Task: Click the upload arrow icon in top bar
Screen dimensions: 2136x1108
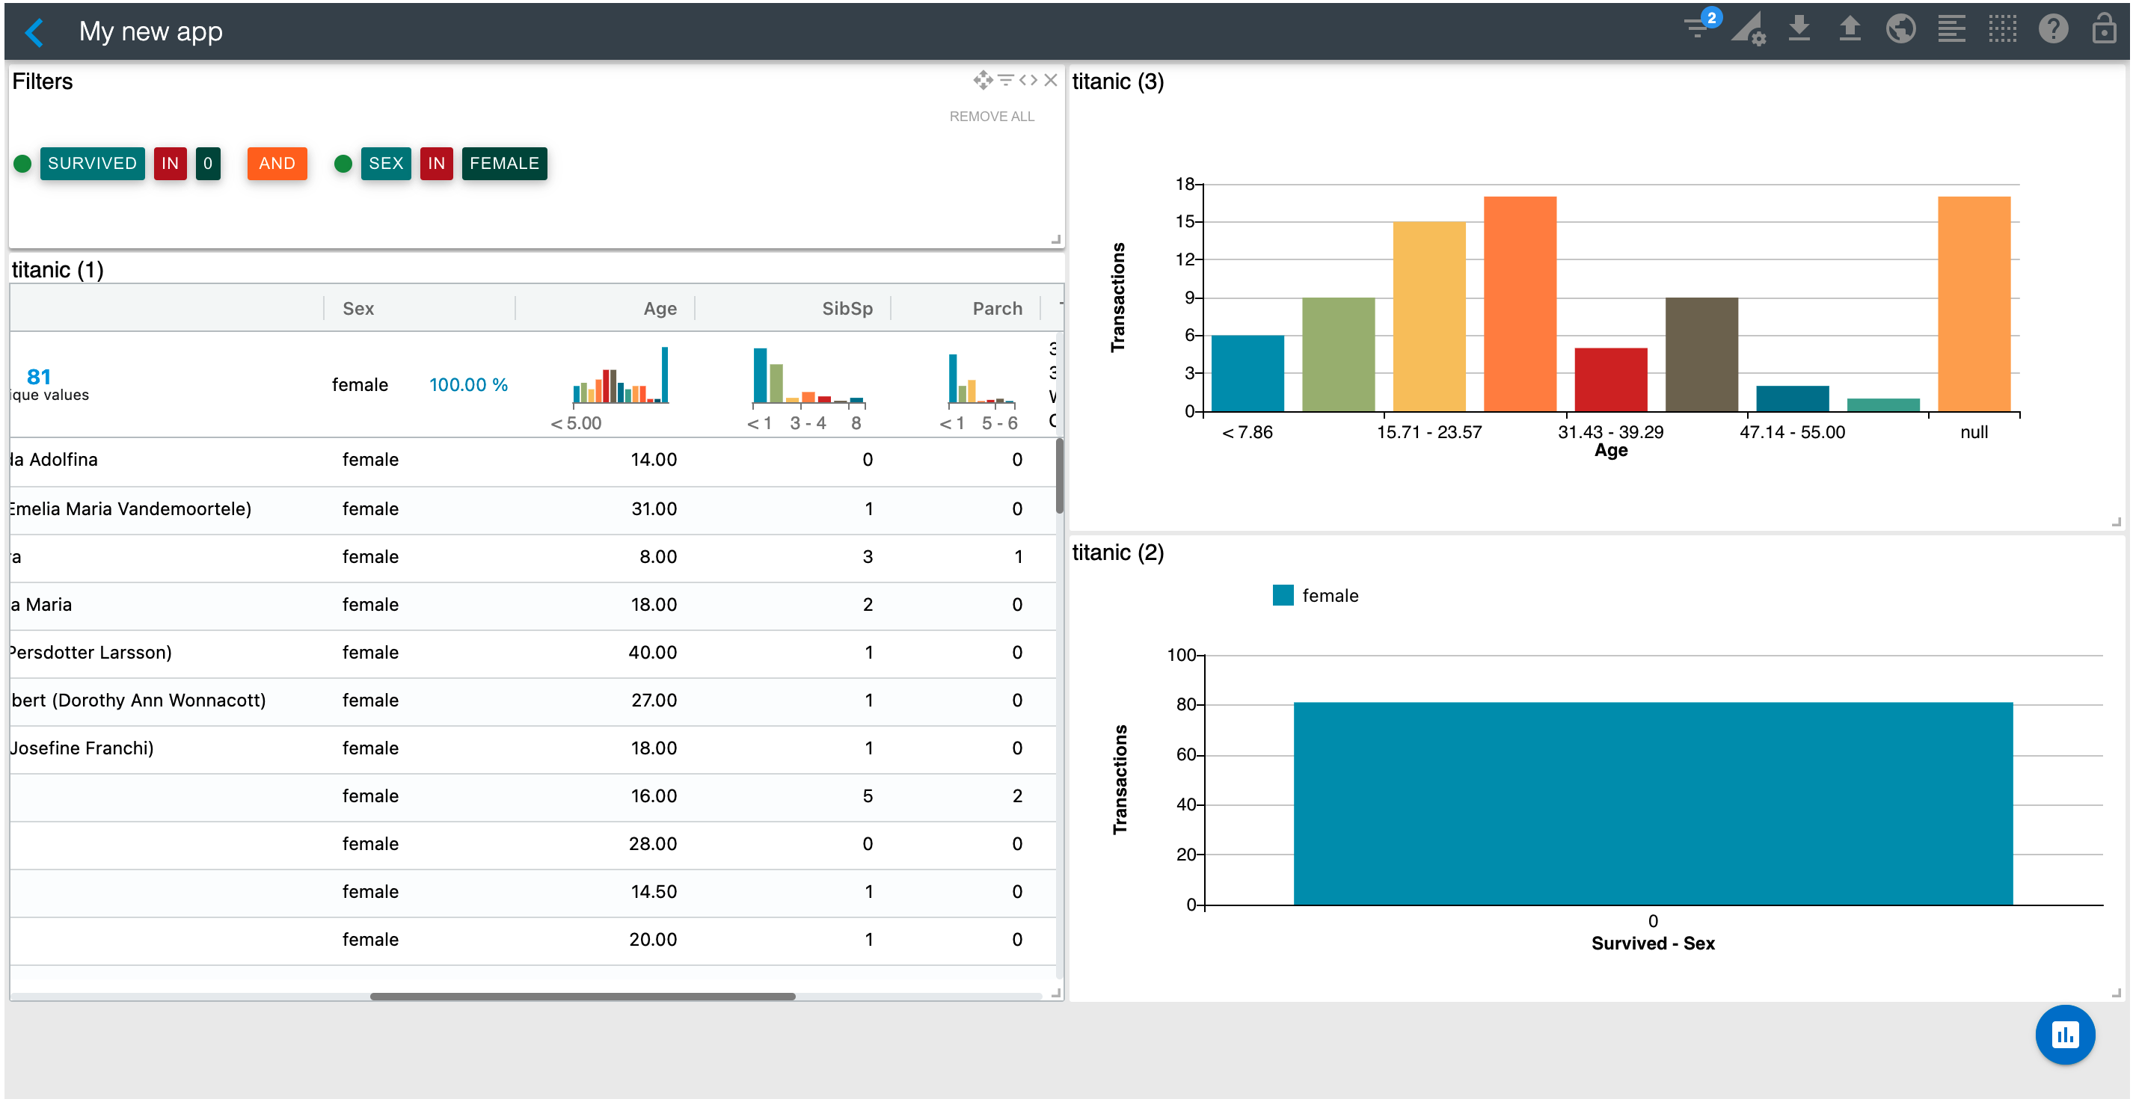Action: click(1850, 30)
